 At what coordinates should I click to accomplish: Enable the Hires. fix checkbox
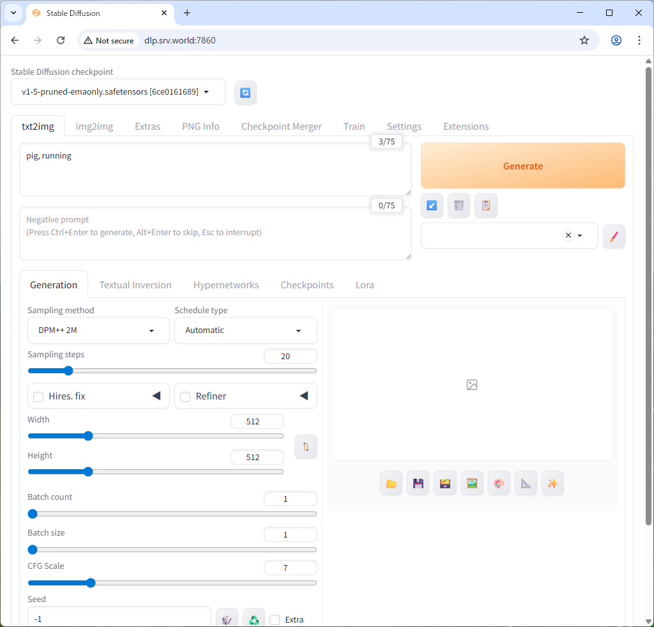38,396
